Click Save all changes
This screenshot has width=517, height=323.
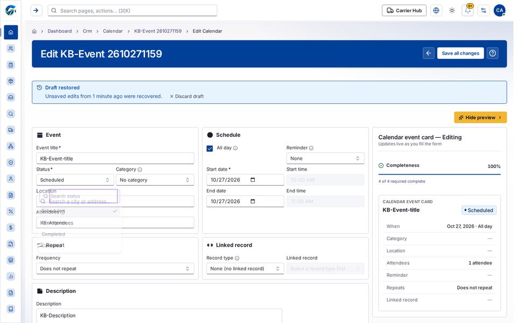coord(460,53)
